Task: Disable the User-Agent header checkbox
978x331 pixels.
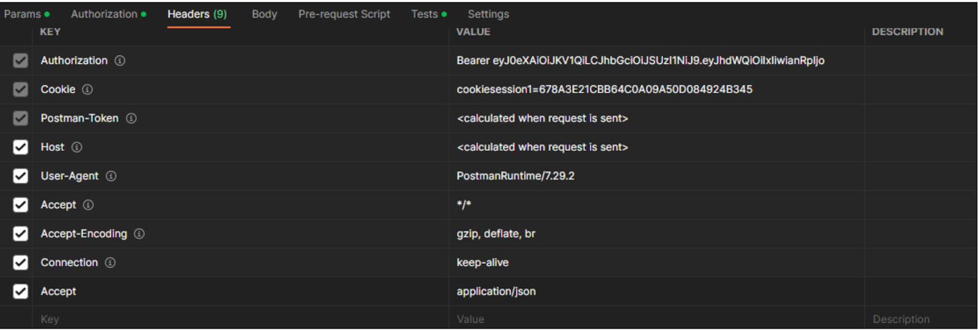Action: click(x=20, y=176)
